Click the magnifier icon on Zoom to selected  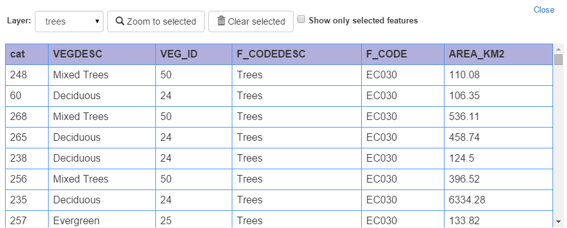tap(120, 21)
